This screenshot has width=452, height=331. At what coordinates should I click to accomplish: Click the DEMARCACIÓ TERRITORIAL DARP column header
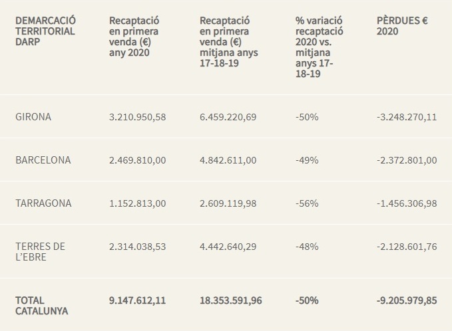click(x=44, y=31)
